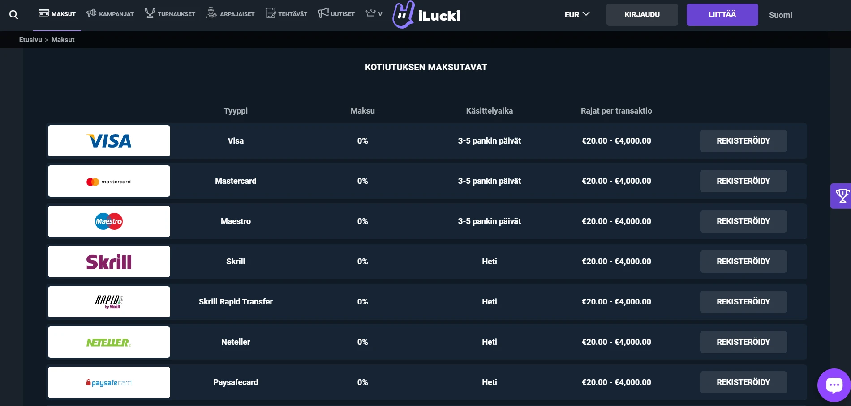Click the Uutiset news icon
Viewport: 851px width, 406px height.
coord(323,13)
